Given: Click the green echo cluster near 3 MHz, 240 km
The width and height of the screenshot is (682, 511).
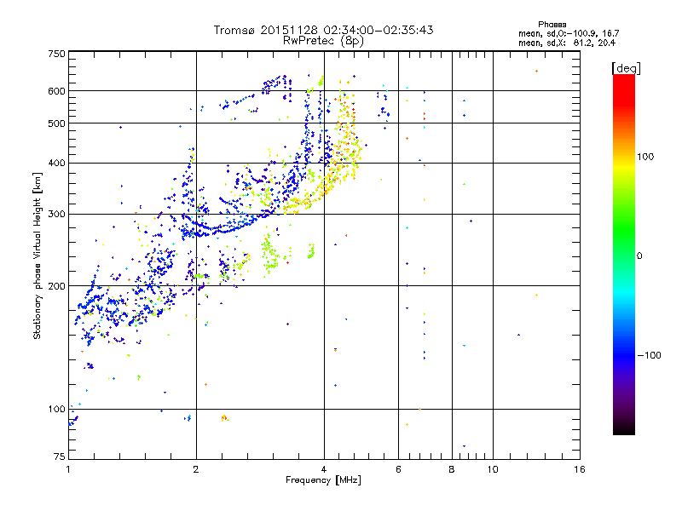Looking at the screenshot, I should (270, 255).
